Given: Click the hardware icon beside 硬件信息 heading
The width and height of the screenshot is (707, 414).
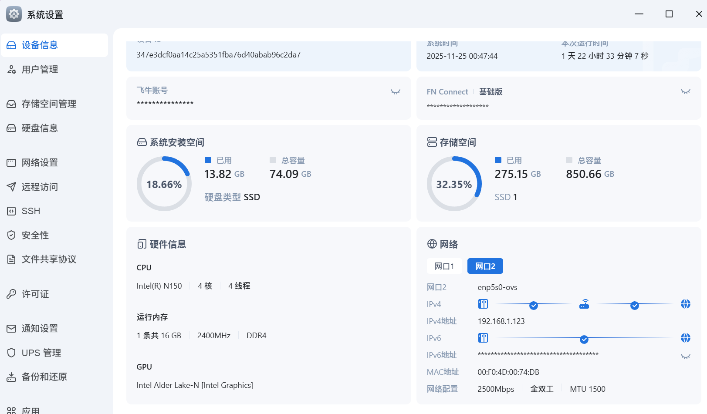Looking at the screenshot, I should pos(142,244).
